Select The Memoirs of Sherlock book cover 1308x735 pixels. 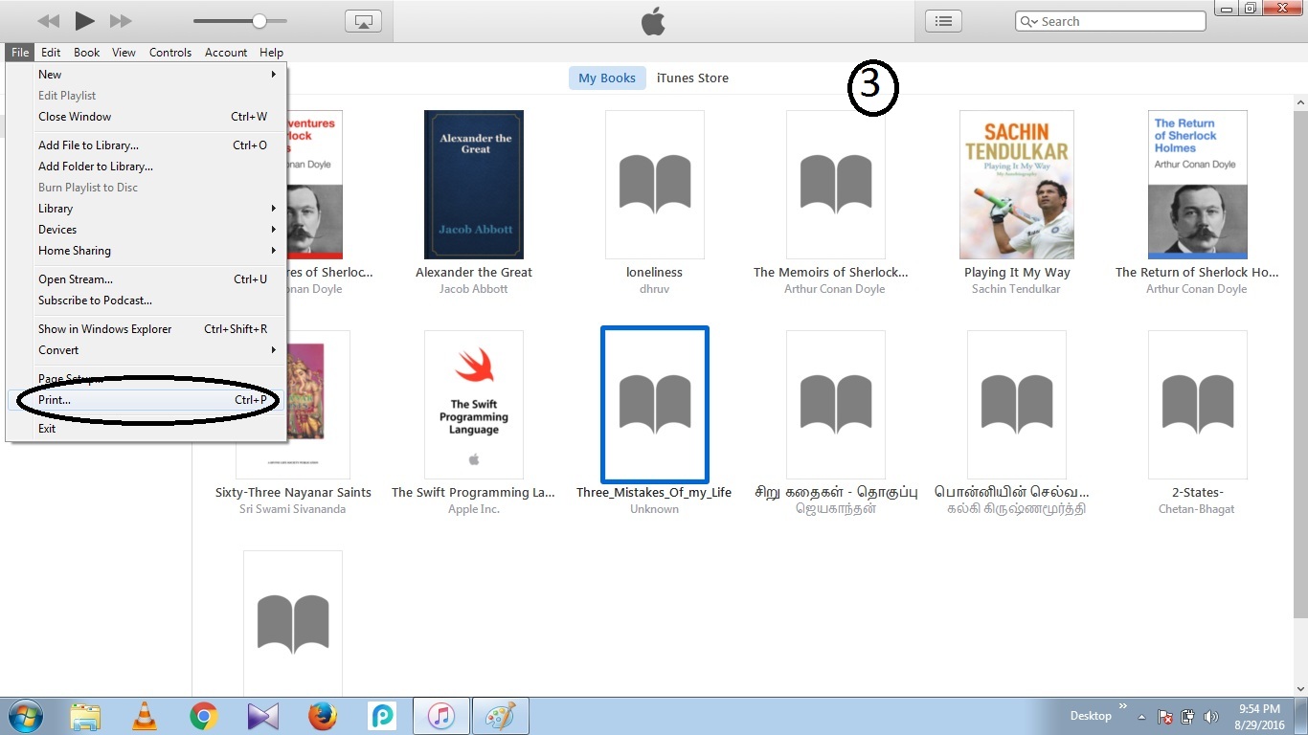836,185
